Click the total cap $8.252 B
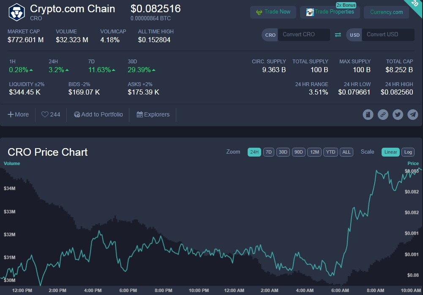This screenshot has width=423, height=295. point(399,70)
